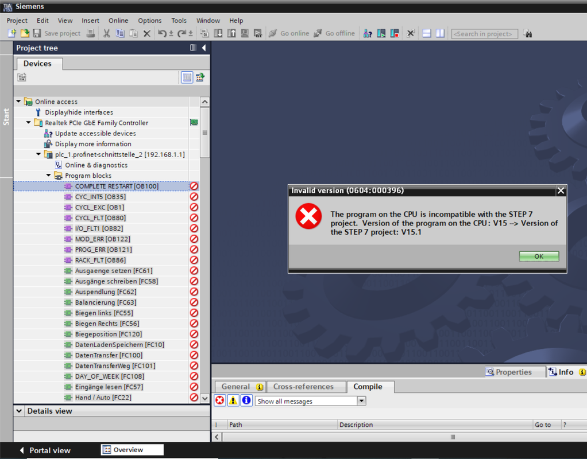Viewport: 587px width, 459px height.
Task: Toggle the warnings filter in Compile tab
Action: pos(233,400)
